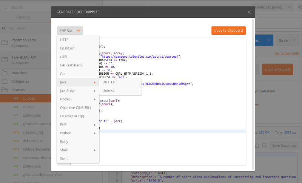The width and height of the screenshot is (302, 183).
Task: Click the Generate Code link
Action: pyautogui.click(x=287, y=53)
